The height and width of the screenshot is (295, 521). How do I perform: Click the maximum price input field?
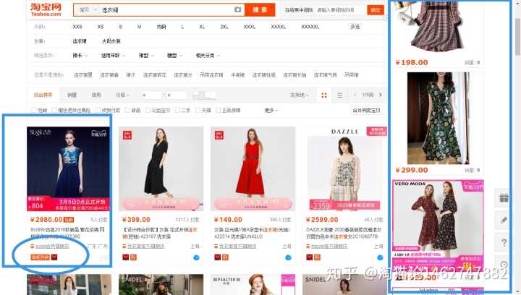click(177, 95)
